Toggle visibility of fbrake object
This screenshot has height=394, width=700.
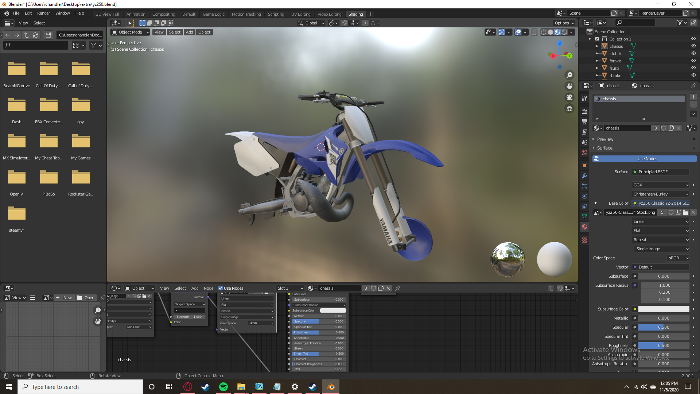coord(693,61)
